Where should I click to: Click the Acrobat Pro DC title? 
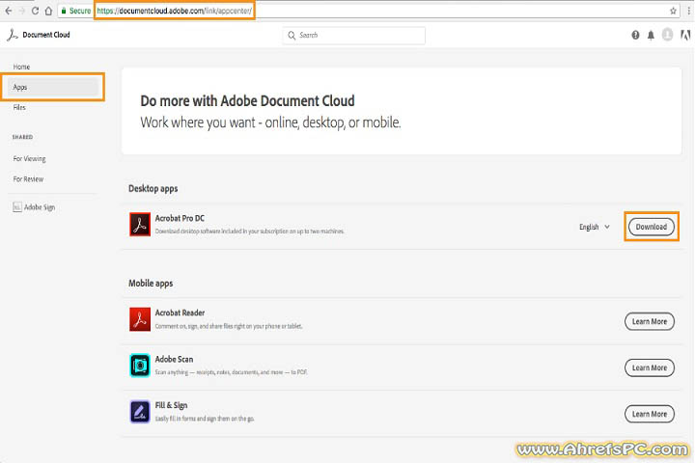(x=180, y=218)
